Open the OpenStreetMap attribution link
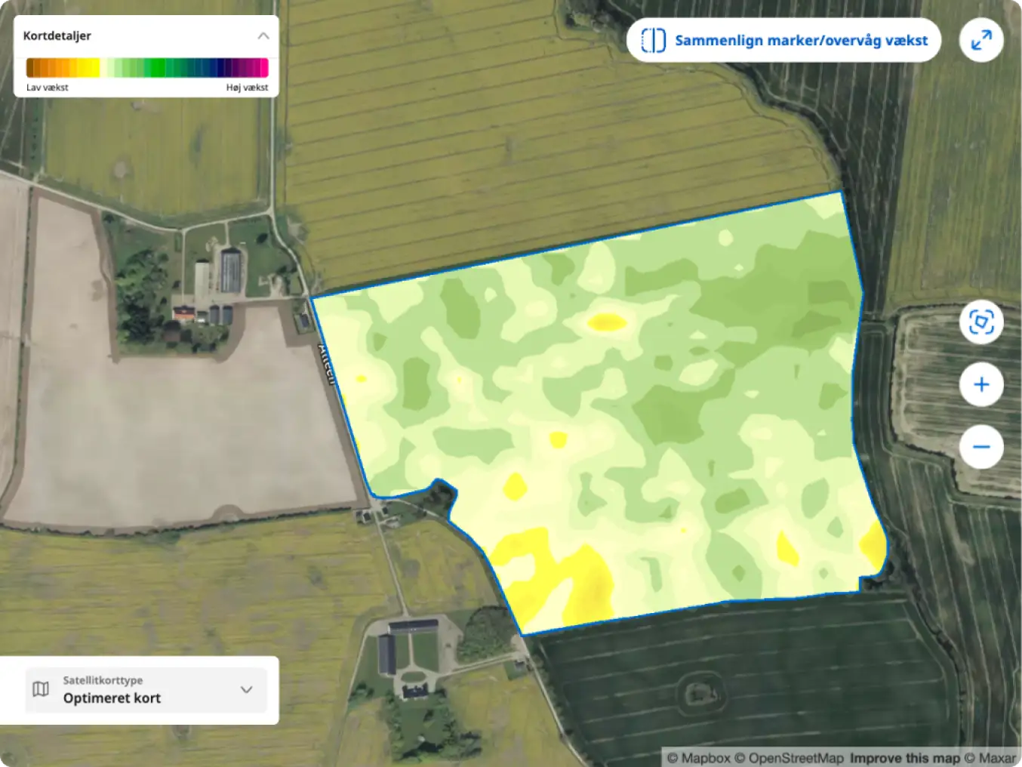1022x767 pixels. pyautogui.click(x=789, y=758)
